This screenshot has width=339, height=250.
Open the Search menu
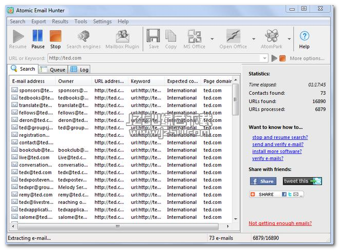17,22
